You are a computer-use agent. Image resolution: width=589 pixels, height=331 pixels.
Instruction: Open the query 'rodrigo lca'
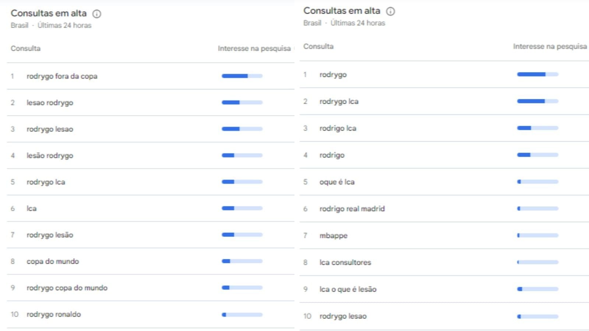tap(338, 128)
